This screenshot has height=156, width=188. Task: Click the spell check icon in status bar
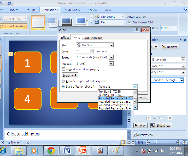point(27,142)
